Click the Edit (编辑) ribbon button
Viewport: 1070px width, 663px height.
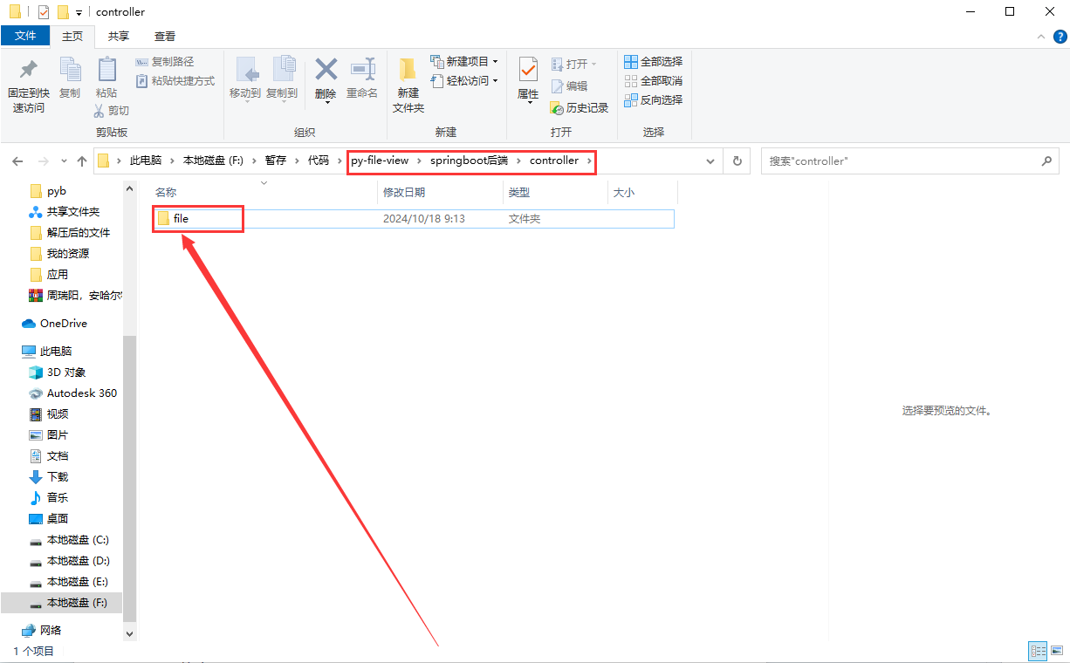(569, 85)
